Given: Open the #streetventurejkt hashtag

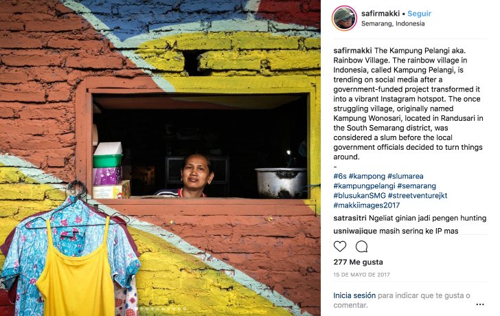Looking at the screenshot, I should 418,196.
